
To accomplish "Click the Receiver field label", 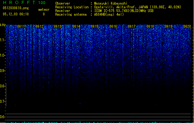I will pyautogui.click(x=63, y=11).
